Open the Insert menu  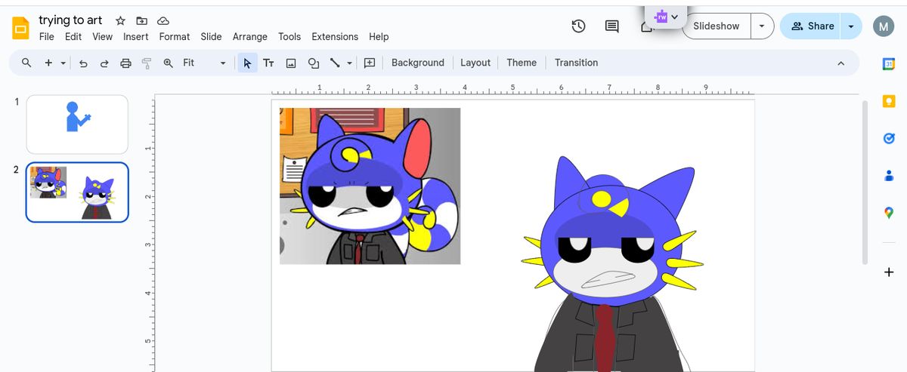(x=136, y=37)
